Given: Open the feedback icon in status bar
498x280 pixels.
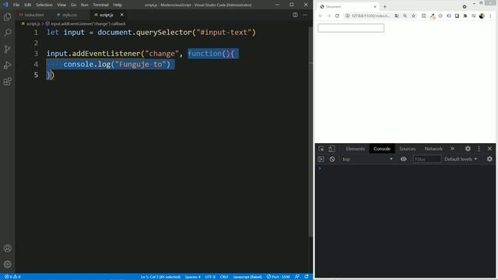Looking at the screenshot, I should [x=297, y=277].
